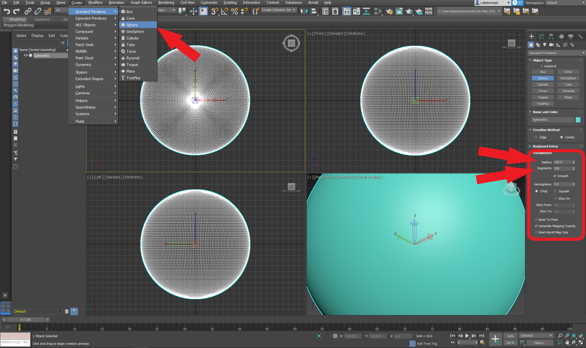Click the Torus object type button
This screenshot has width=586, height=348.
(x=543, y=91)
